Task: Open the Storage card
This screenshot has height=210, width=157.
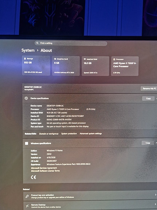Action: 36,66
